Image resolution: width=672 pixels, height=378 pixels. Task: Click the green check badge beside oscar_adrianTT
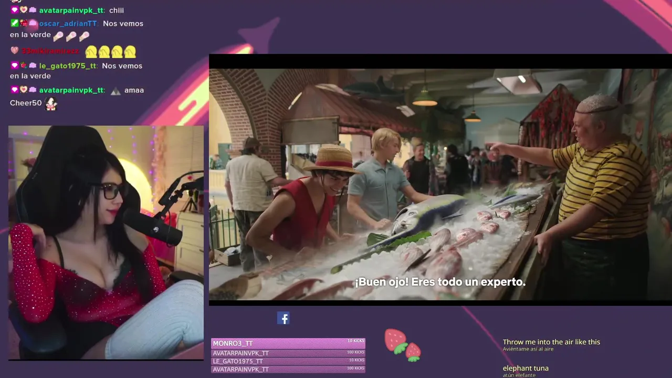click(x=14, y=24)
